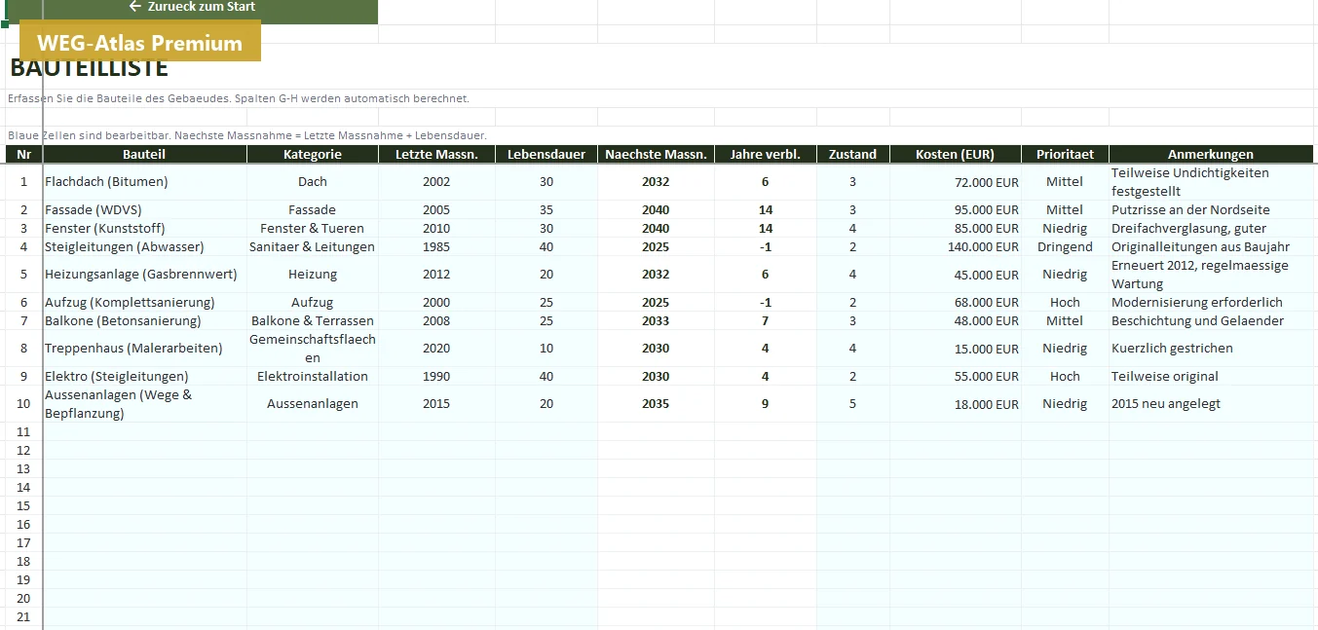
Task: Click the Gemeinschaftsflaechen category cell
Action: coord(313,349)
